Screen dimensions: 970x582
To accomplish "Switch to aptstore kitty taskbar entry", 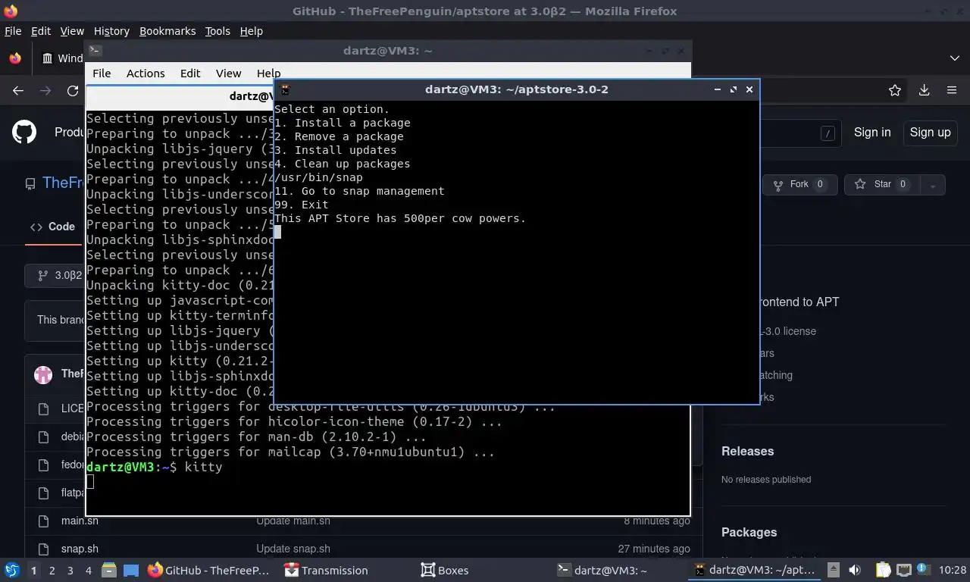I will click(x=755, y=571).
